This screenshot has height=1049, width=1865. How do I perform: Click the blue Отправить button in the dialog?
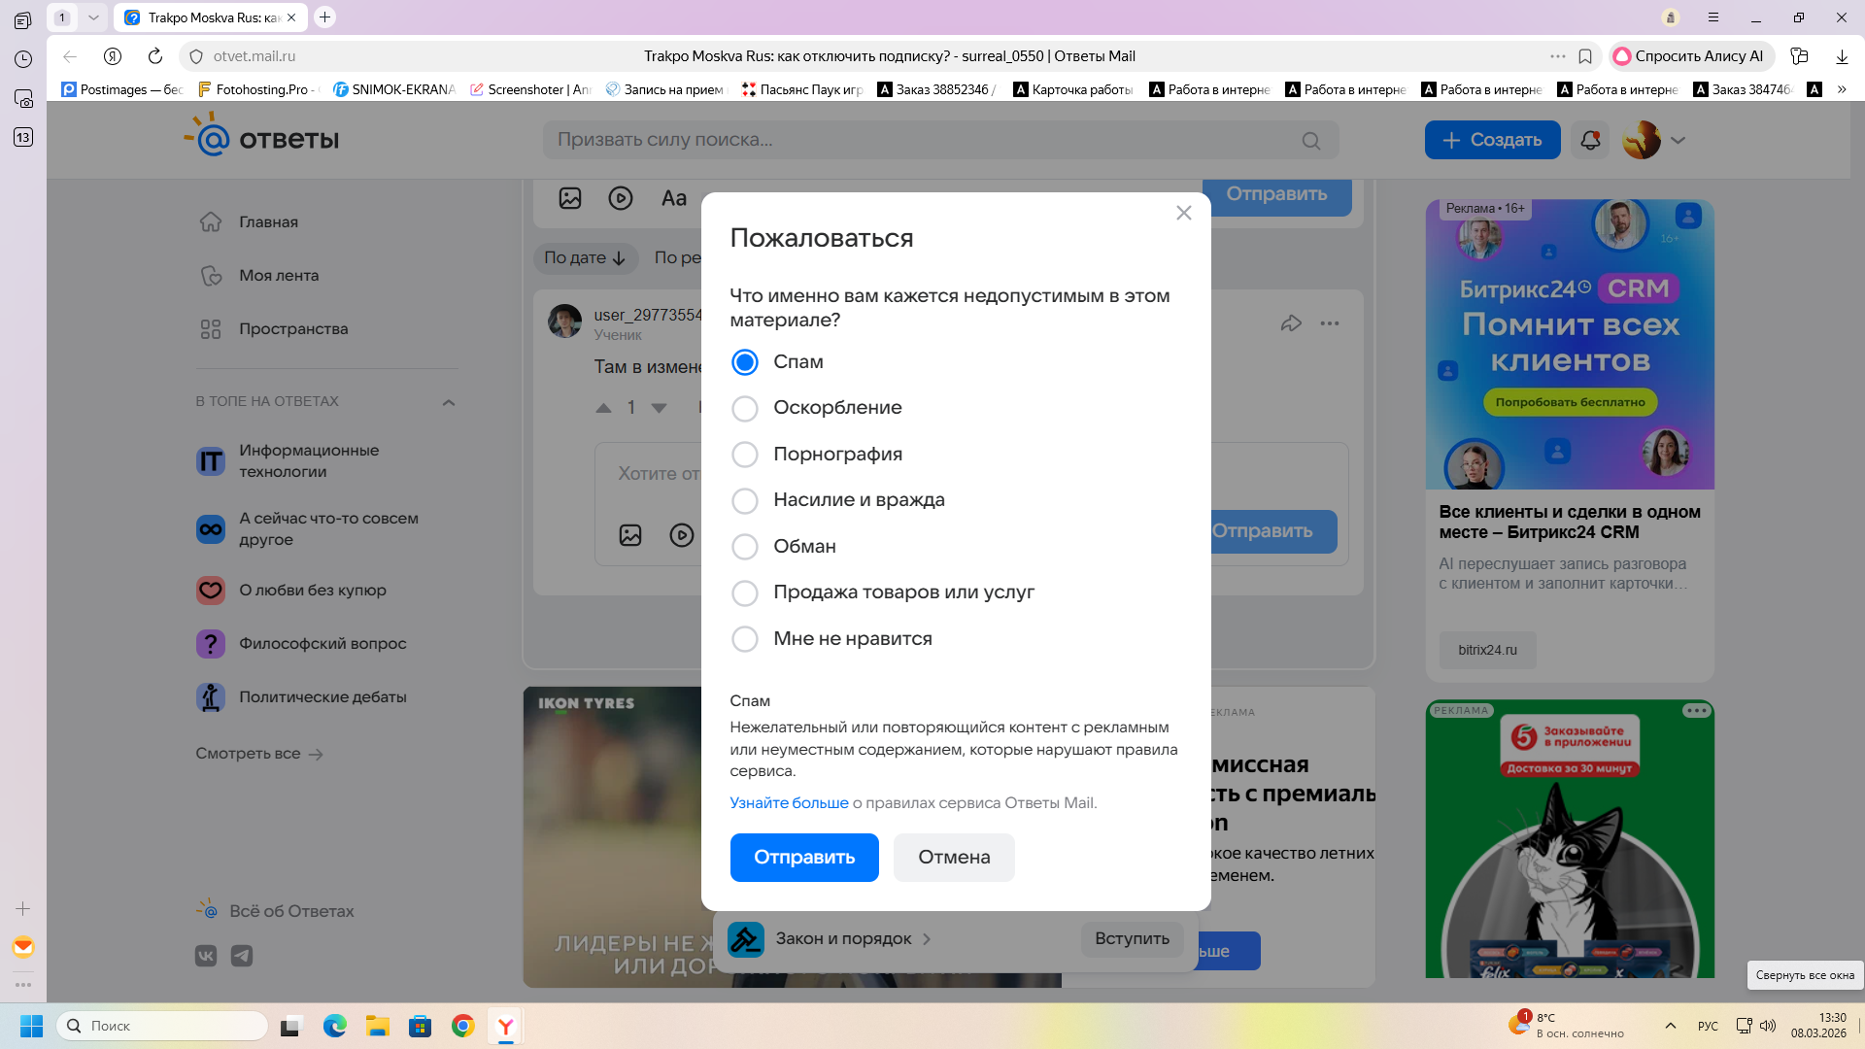click(x=804, y=858)
